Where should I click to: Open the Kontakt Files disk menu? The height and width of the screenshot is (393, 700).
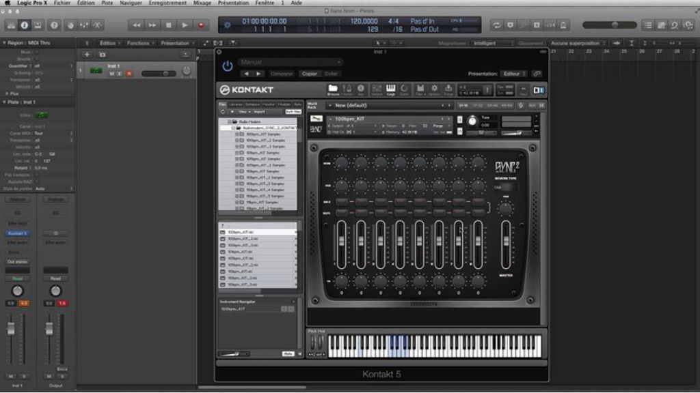pos(420,89)
